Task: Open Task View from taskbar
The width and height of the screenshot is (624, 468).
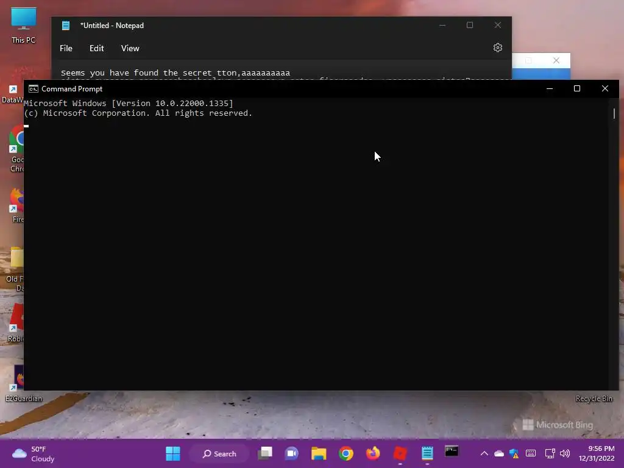Action: 264,453
